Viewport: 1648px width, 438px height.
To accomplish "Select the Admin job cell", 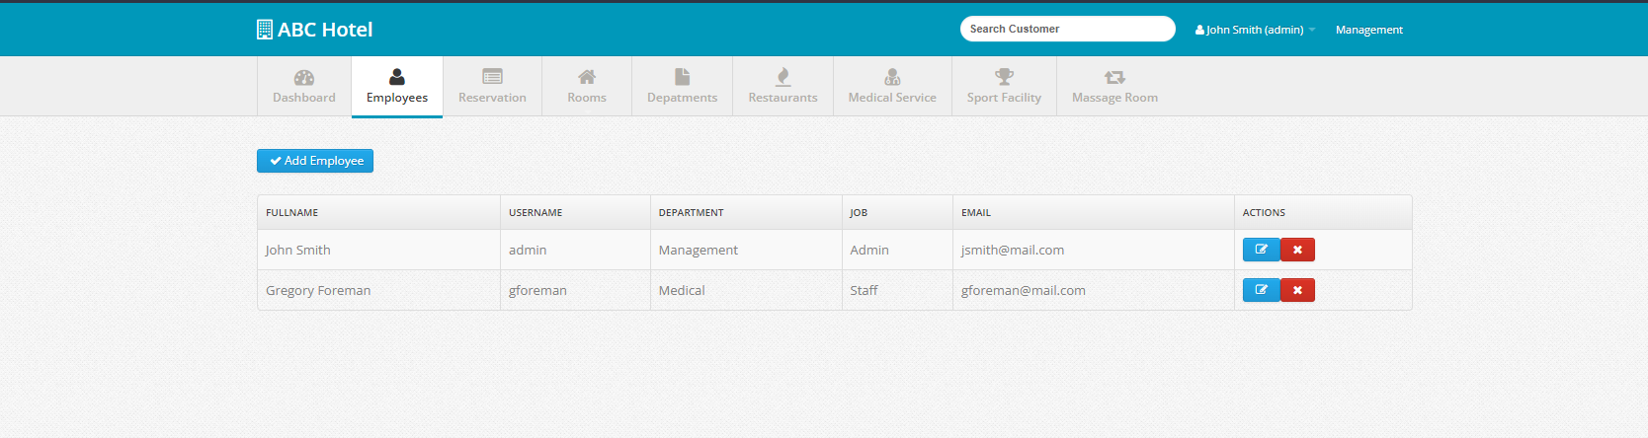I will pyautogui.click(x=897, y=250).
